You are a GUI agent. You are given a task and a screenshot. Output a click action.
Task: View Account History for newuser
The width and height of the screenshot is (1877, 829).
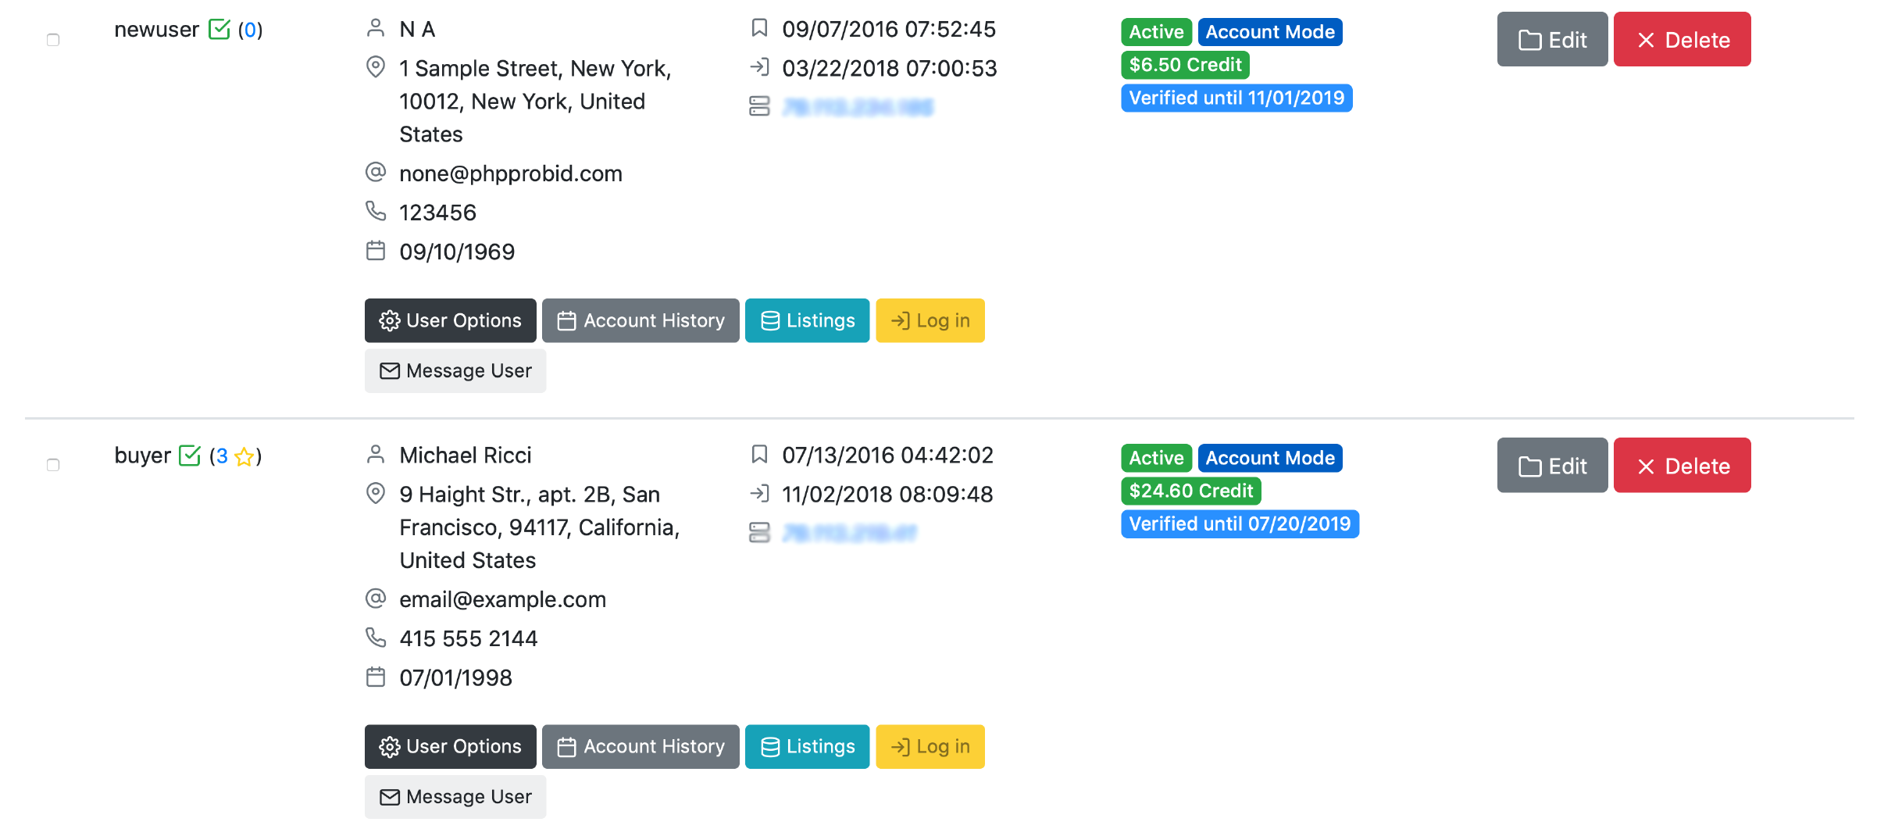tap(641, 320)
